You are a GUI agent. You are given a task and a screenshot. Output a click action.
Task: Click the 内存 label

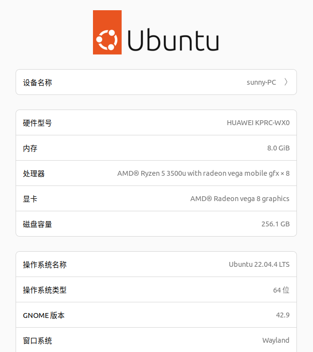(30, 148)
